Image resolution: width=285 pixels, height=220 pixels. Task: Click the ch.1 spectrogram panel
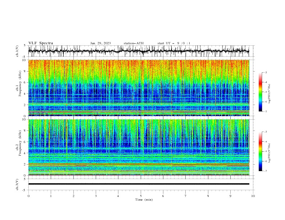pos(139,88)
